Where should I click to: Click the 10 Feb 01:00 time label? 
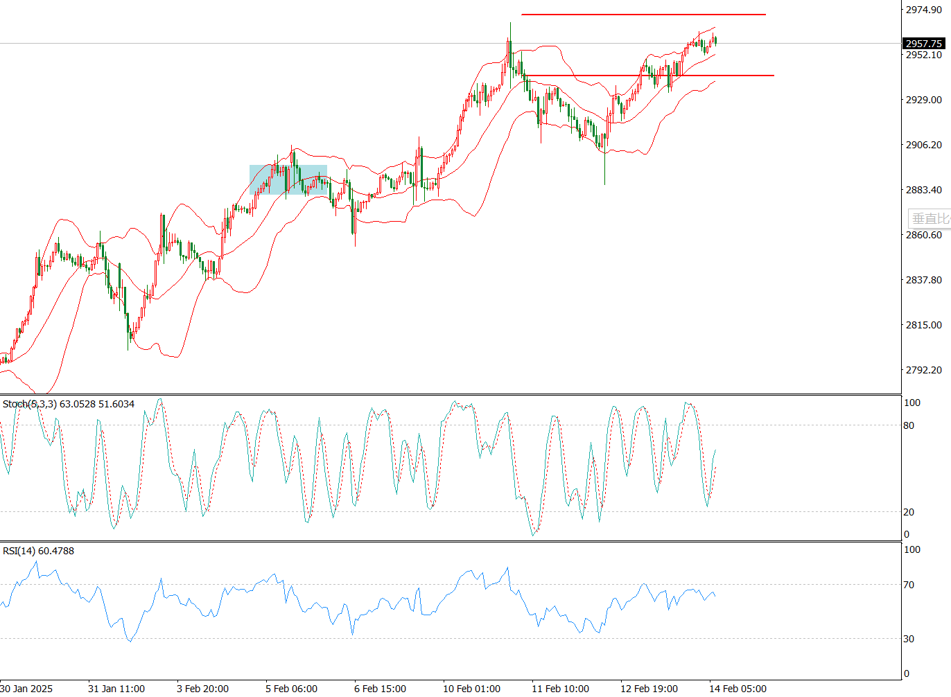coord(471,688)
